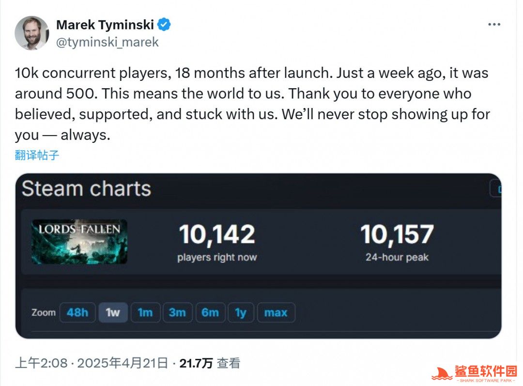
Task: Click the Steam charts heading
Action: click(86, 188)
